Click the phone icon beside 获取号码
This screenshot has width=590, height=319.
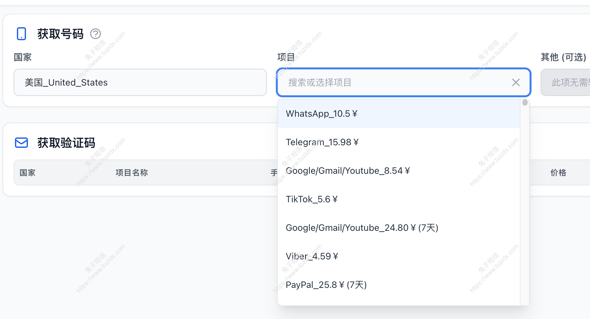coord(21,34)
